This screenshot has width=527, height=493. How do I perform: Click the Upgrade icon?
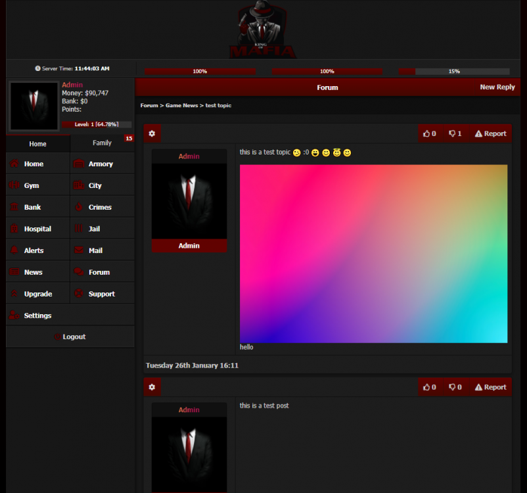(14, 293)
